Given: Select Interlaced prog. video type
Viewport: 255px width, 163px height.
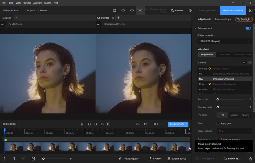Looking at the screenshot, I should (x=243, y=54).
